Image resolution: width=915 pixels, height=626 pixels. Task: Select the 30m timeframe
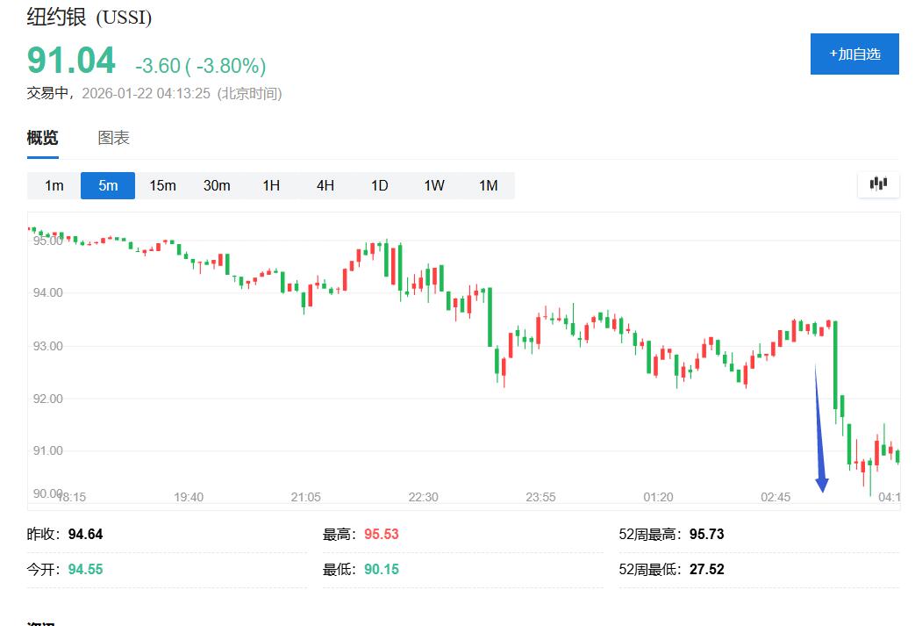point(217,185)
